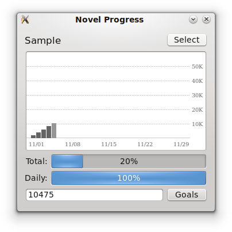Click the 50K gridline label

click(198, 67)
